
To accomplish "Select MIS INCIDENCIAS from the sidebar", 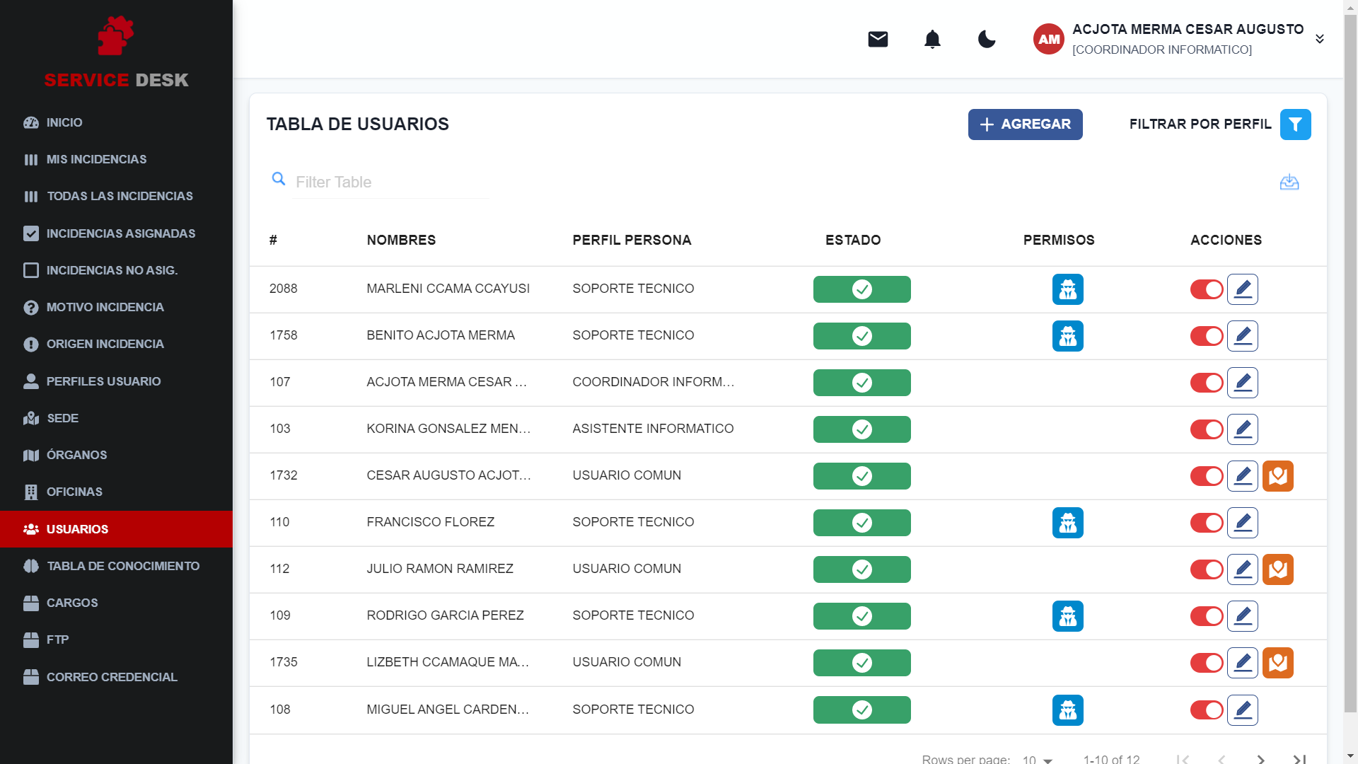I will (x=96, y=159).
